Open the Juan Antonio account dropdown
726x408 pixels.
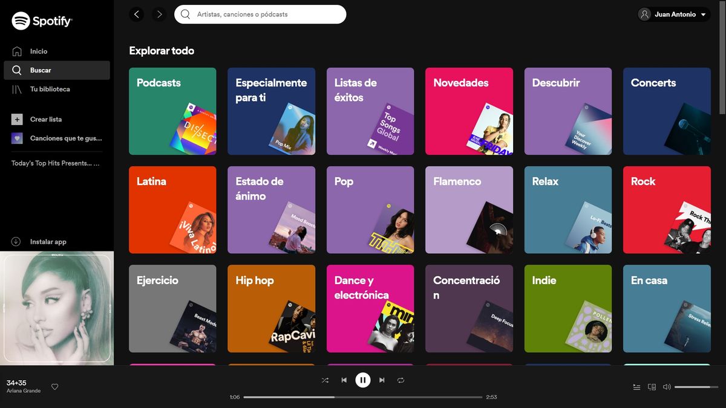[673, 15]
